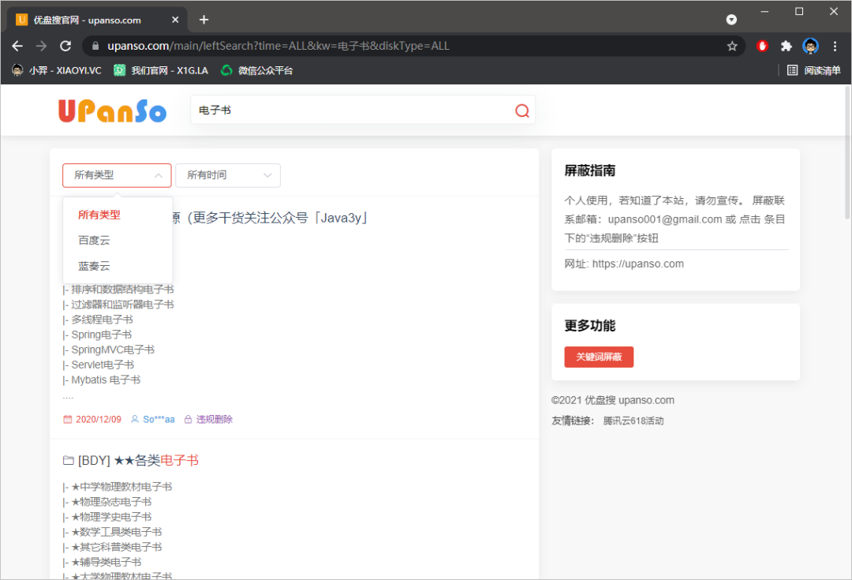Open the Java3y result title

pos(271,218)
